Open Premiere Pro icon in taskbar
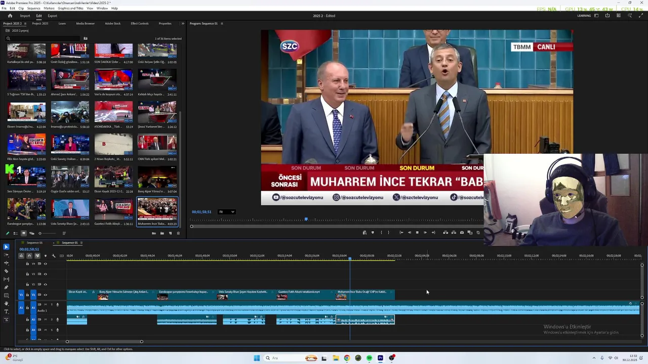 tap(380, 358)
